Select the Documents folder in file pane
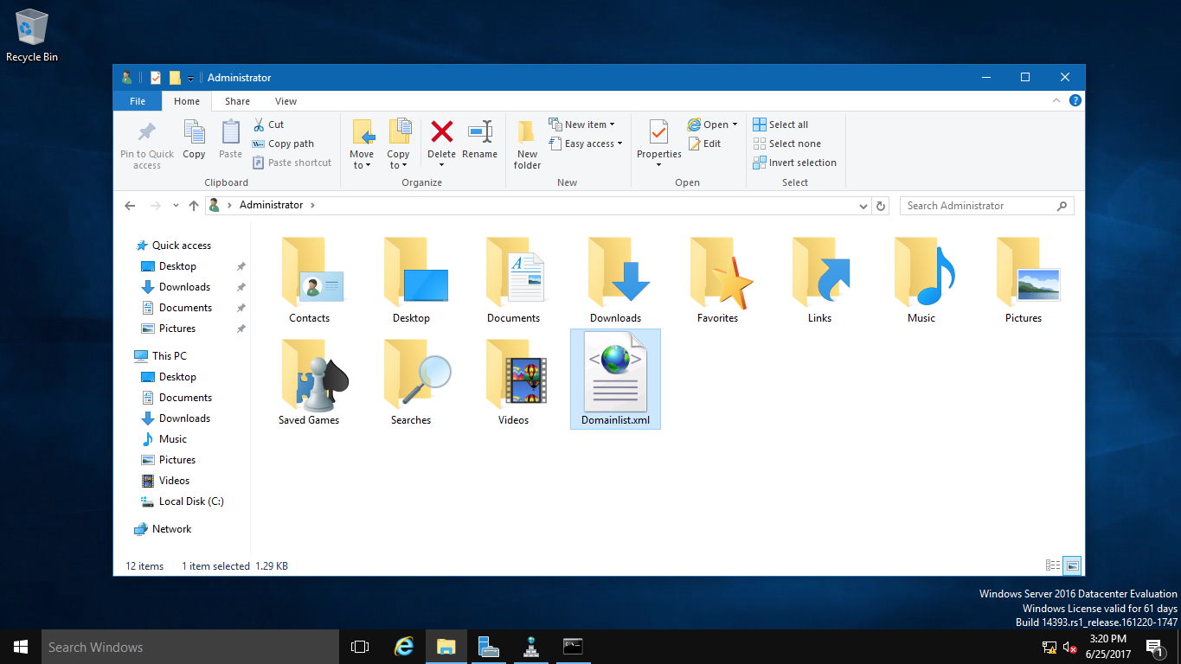 click(514, 280)
